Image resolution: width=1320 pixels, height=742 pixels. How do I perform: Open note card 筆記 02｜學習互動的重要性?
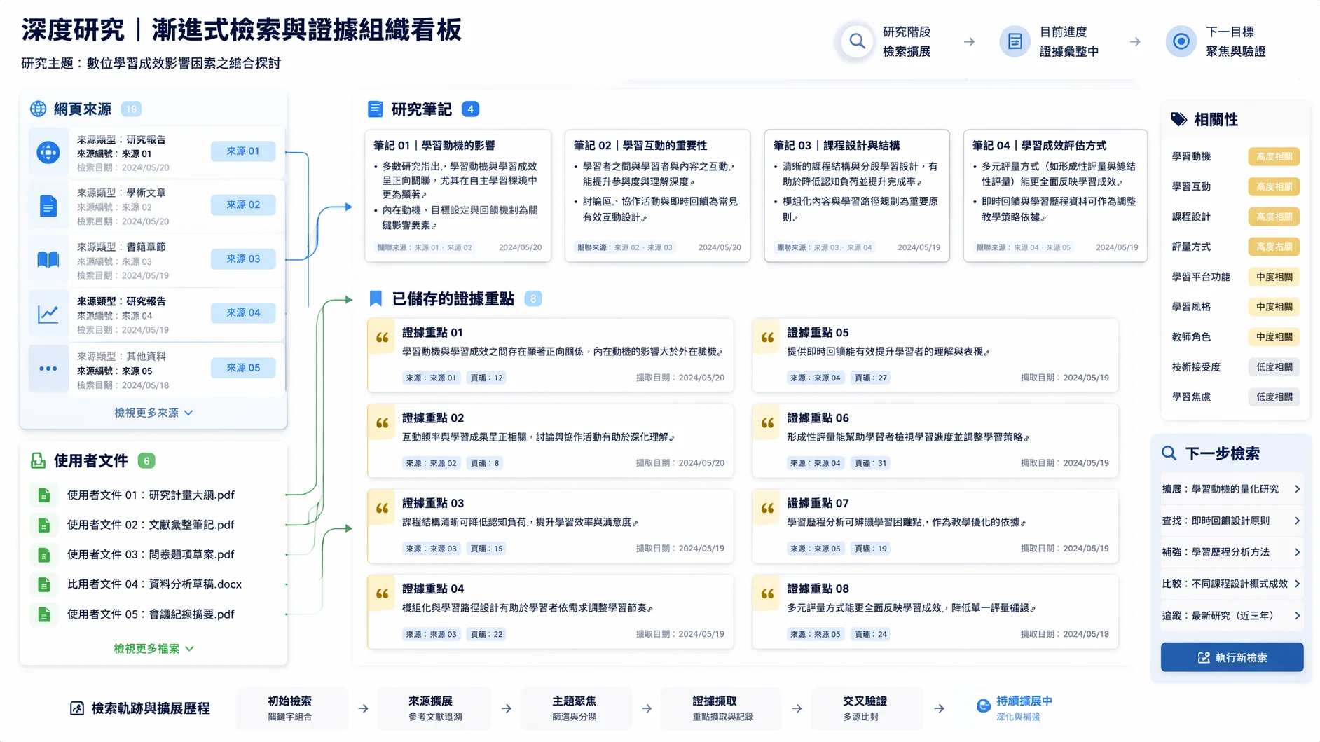pyautogui.click(x=657, y=195)
